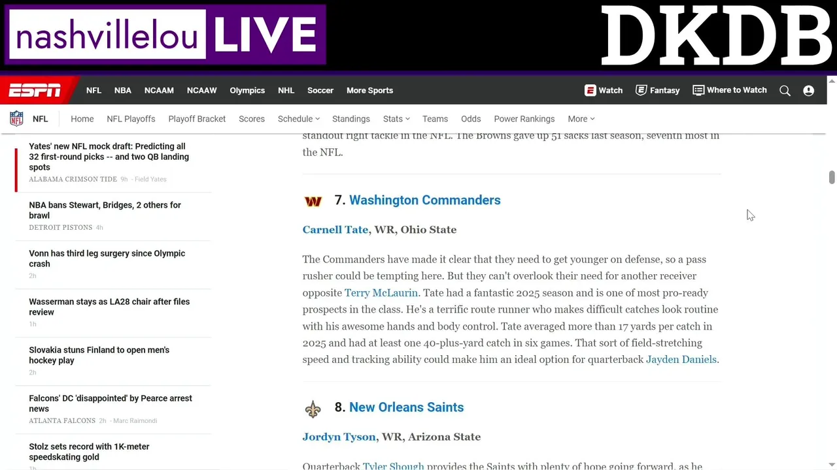Image resolution: width=837 pixels, height=470 pixels.
Task: Open the NCAAW section
Action: (x=201, y=90)
